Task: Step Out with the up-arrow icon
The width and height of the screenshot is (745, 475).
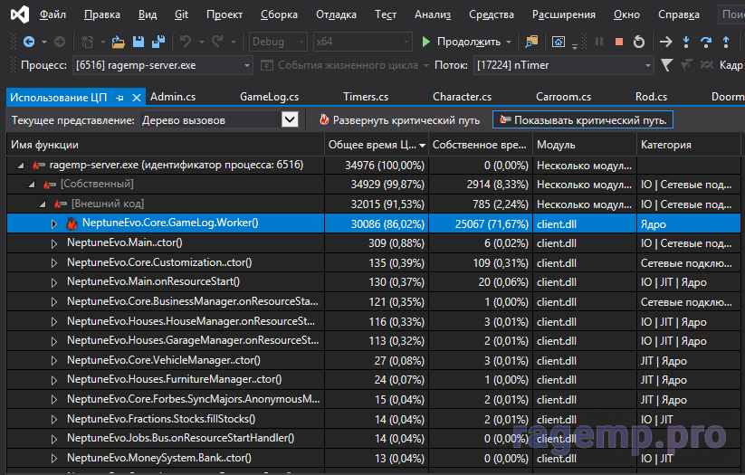Action: pyautogui.click(x=725, y=42)
